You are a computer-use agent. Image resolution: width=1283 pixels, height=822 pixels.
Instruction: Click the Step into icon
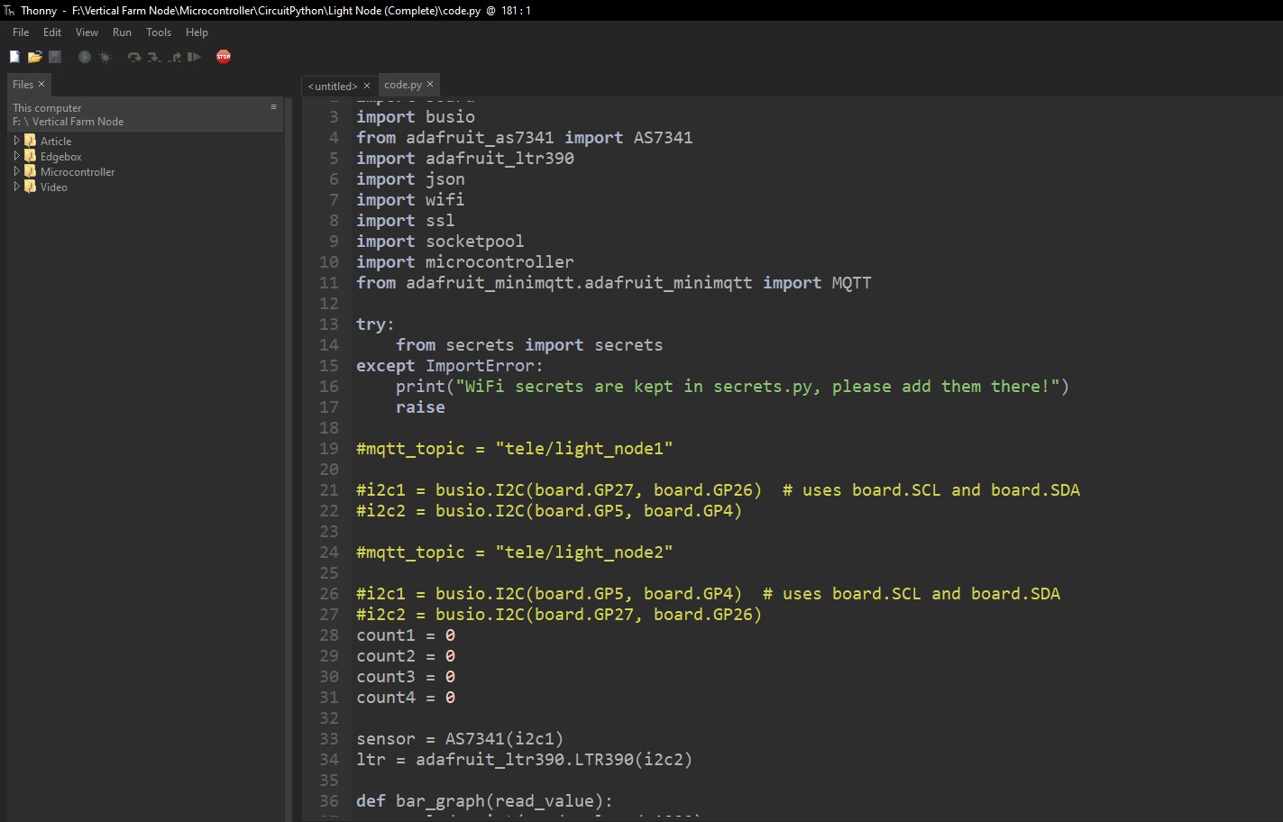(154, 57)
